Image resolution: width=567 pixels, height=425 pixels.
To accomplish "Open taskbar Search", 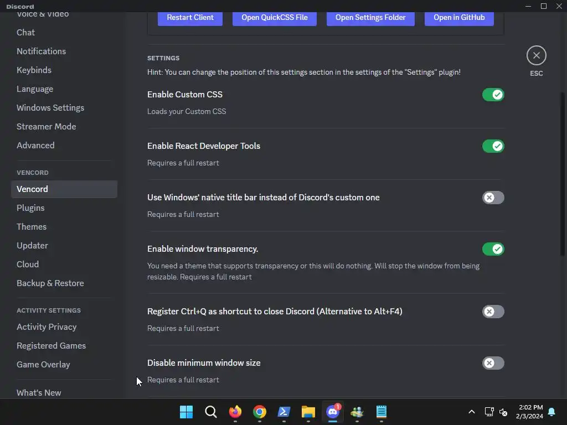I will 210,412.
